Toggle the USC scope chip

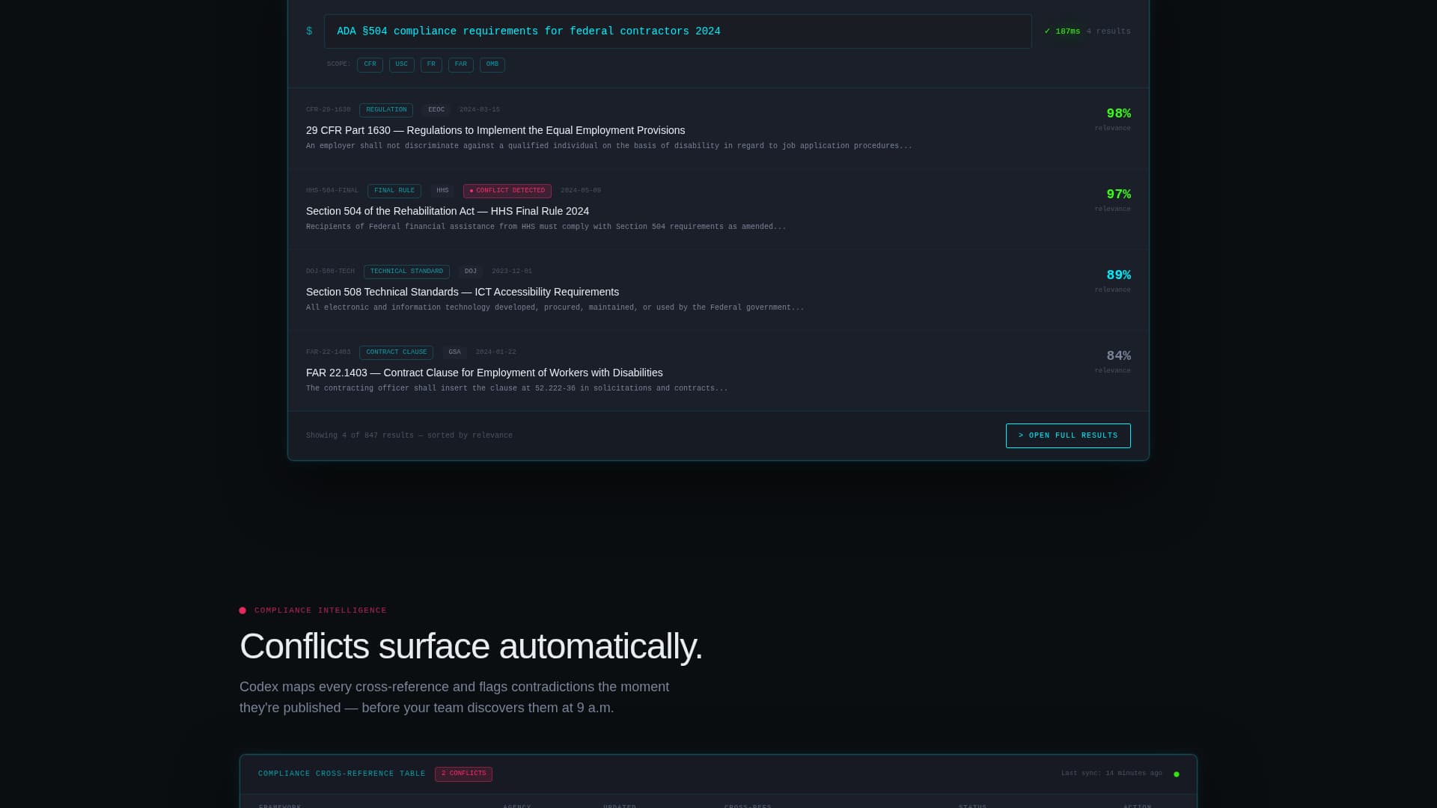402,65
